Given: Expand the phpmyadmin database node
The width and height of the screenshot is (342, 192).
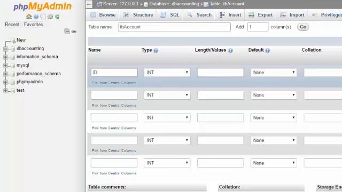Looking at the screenshot, I should [x=5, y=82].
